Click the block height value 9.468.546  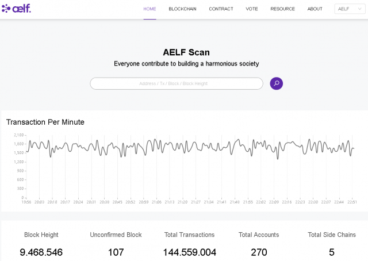41,252
